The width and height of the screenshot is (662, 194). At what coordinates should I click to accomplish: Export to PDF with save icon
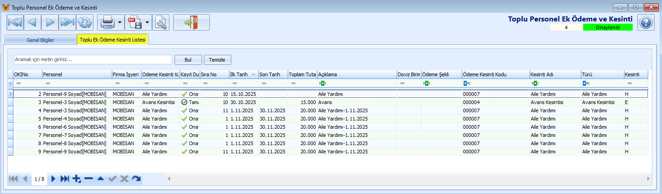135,22
